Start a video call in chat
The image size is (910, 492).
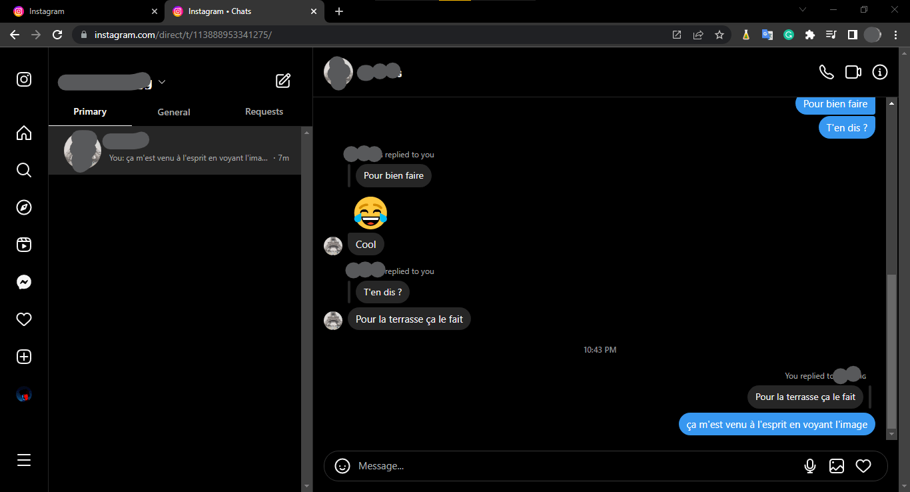tap(853, 72)
